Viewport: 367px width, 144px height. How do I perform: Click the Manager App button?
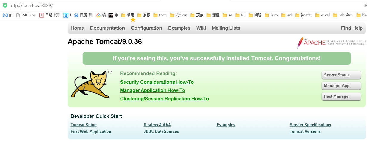point(341,86)
